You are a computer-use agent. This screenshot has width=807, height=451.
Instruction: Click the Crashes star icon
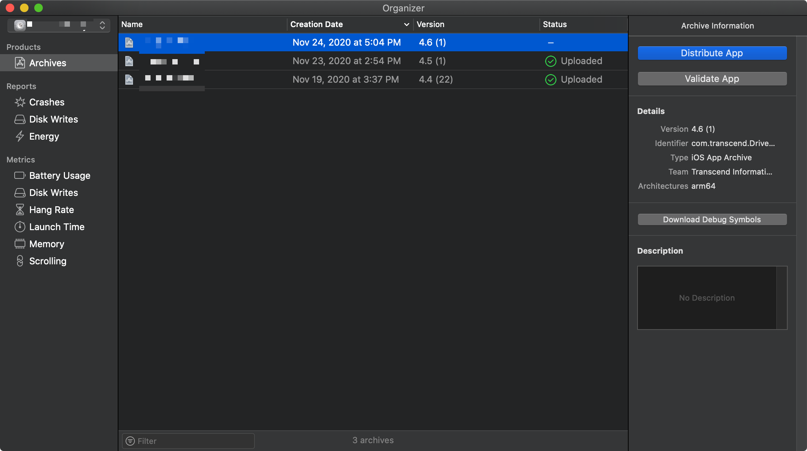(20, 102)
